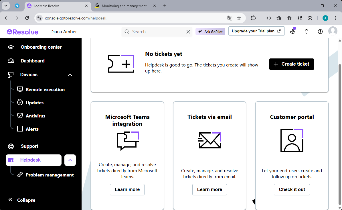
Task: Check it out under Customer portal
Action: 292,189
